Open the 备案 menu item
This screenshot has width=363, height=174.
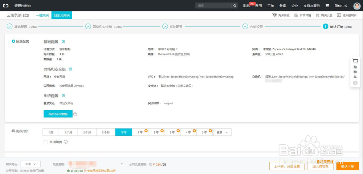pos(283,6)
